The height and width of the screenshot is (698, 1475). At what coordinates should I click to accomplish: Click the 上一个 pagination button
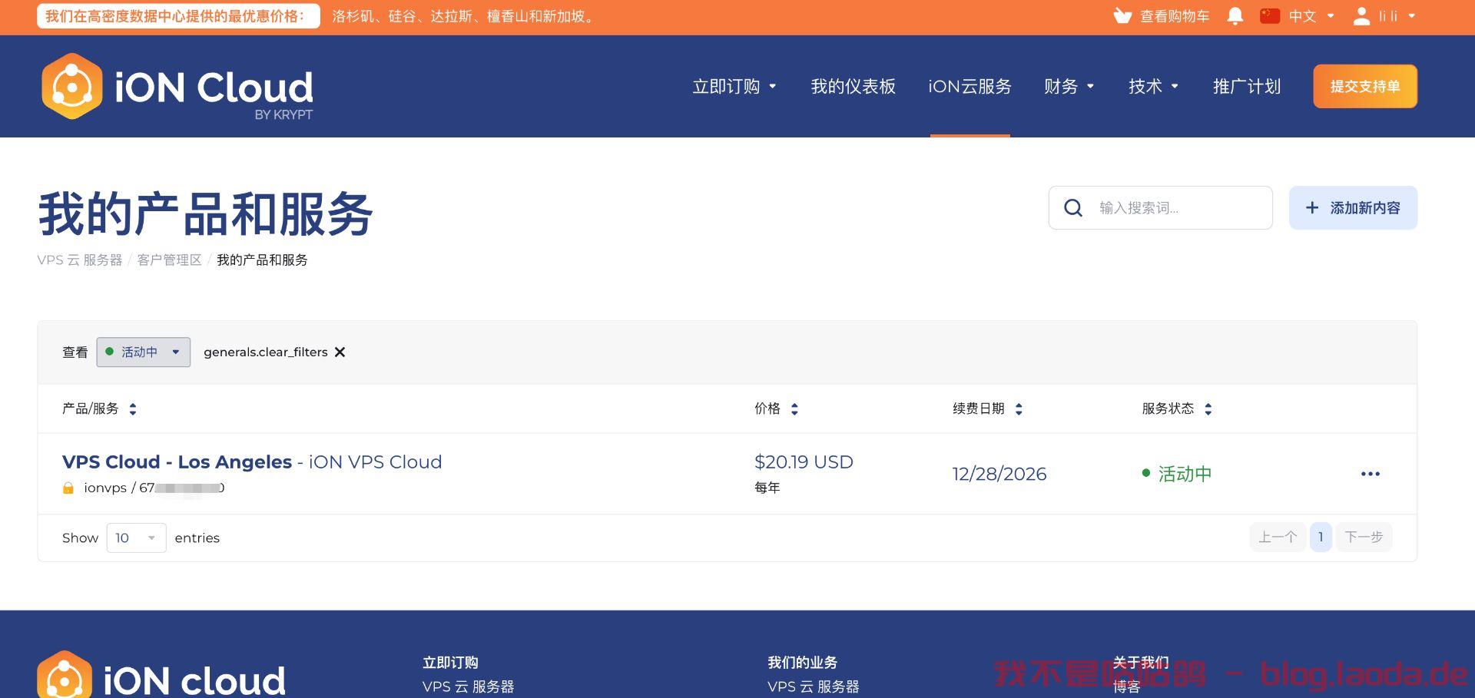(x=1278, y=537)
